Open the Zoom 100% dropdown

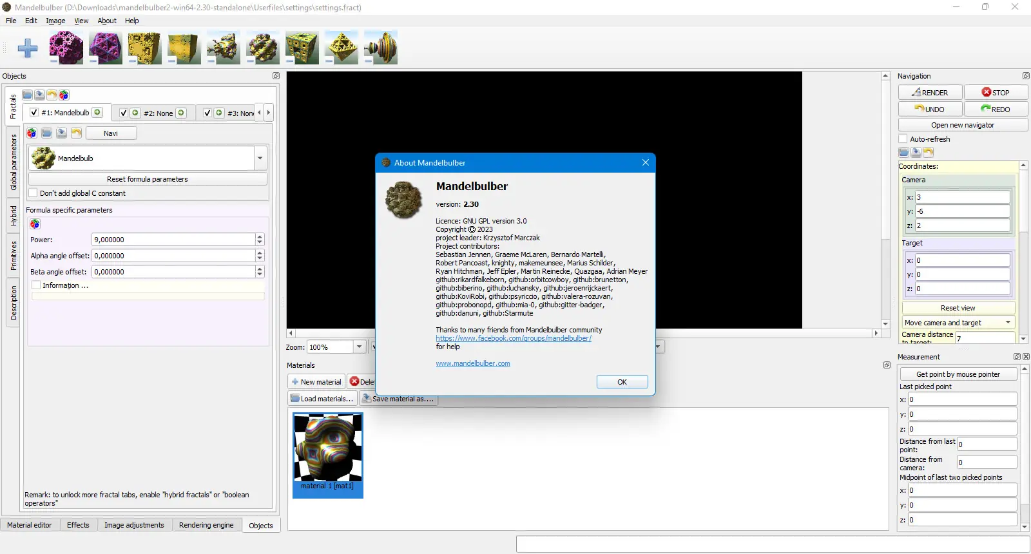tap(360, 347)
